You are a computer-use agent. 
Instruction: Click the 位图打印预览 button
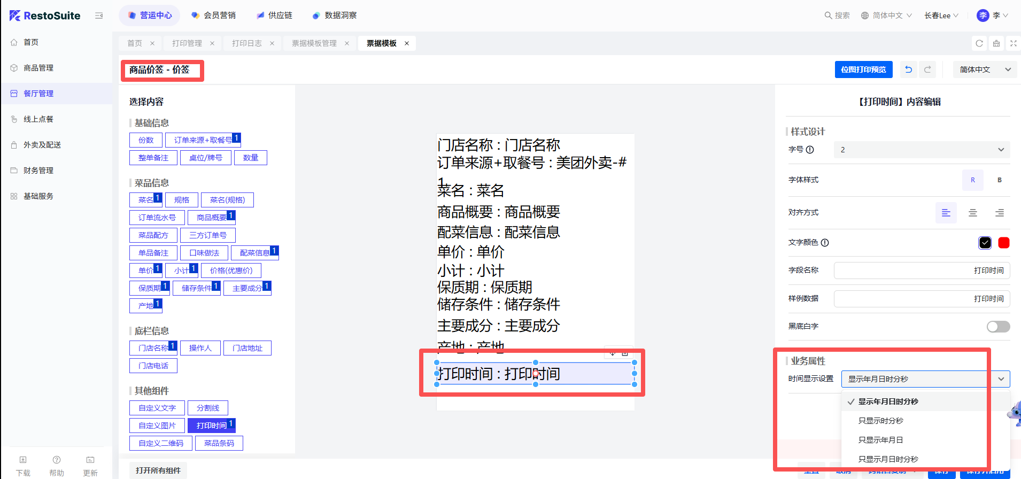tap(863, 69)
